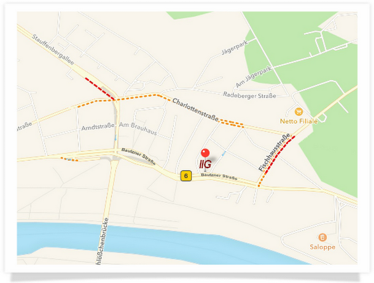Select the Saloppe restaurant icon
Screen dimensions: 374x283
tap(322, 237)
